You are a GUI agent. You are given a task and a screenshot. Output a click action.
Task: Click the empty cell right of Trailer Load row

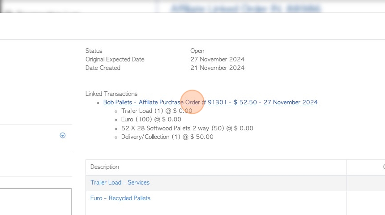[x=366, y=183]
